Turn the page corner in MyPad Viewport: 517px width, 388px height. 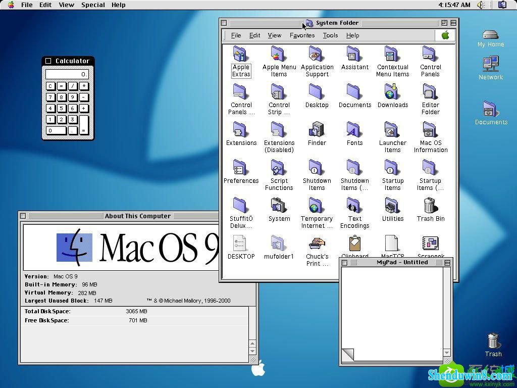tap(347, 354)
